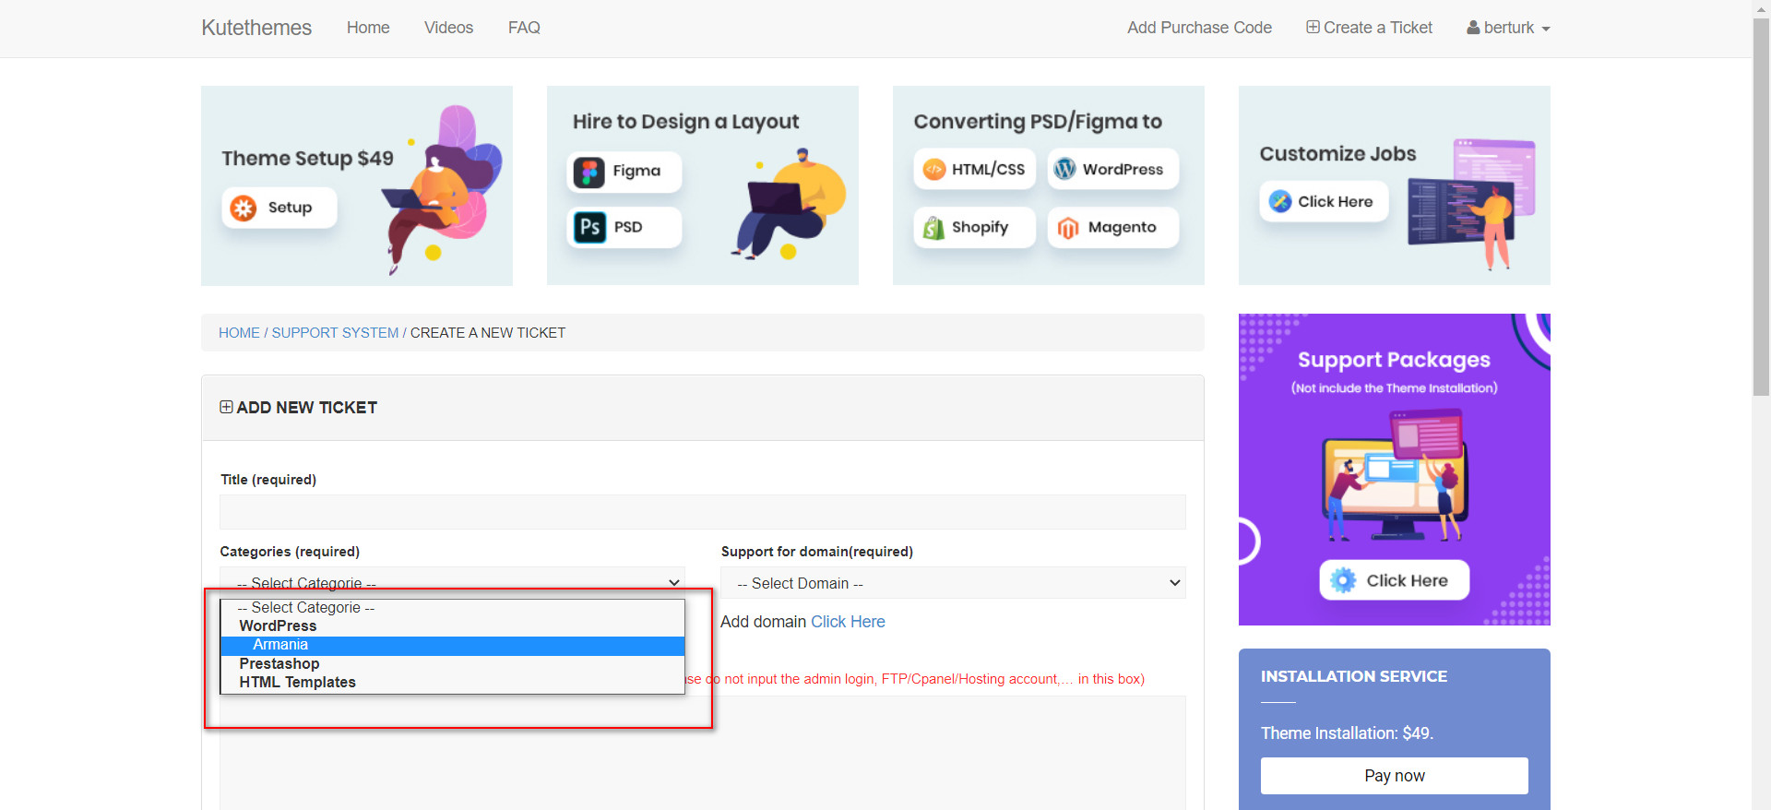
Task: Click the Setup gear icon
Action: coord(244,208)
